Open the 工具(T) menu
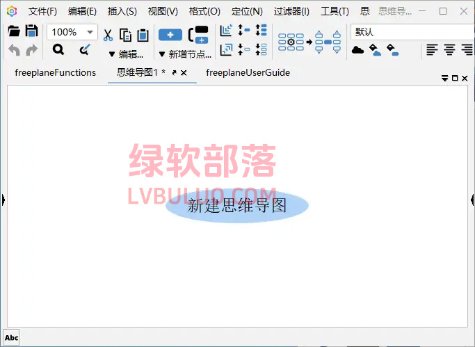 tap(335, 12)
